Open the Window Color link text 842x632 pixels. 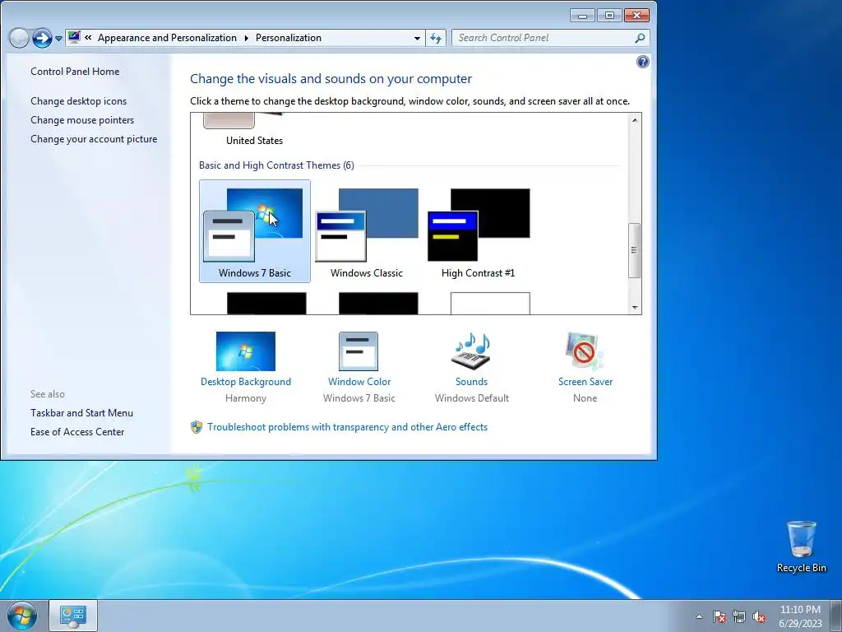(x=359, y=382)
